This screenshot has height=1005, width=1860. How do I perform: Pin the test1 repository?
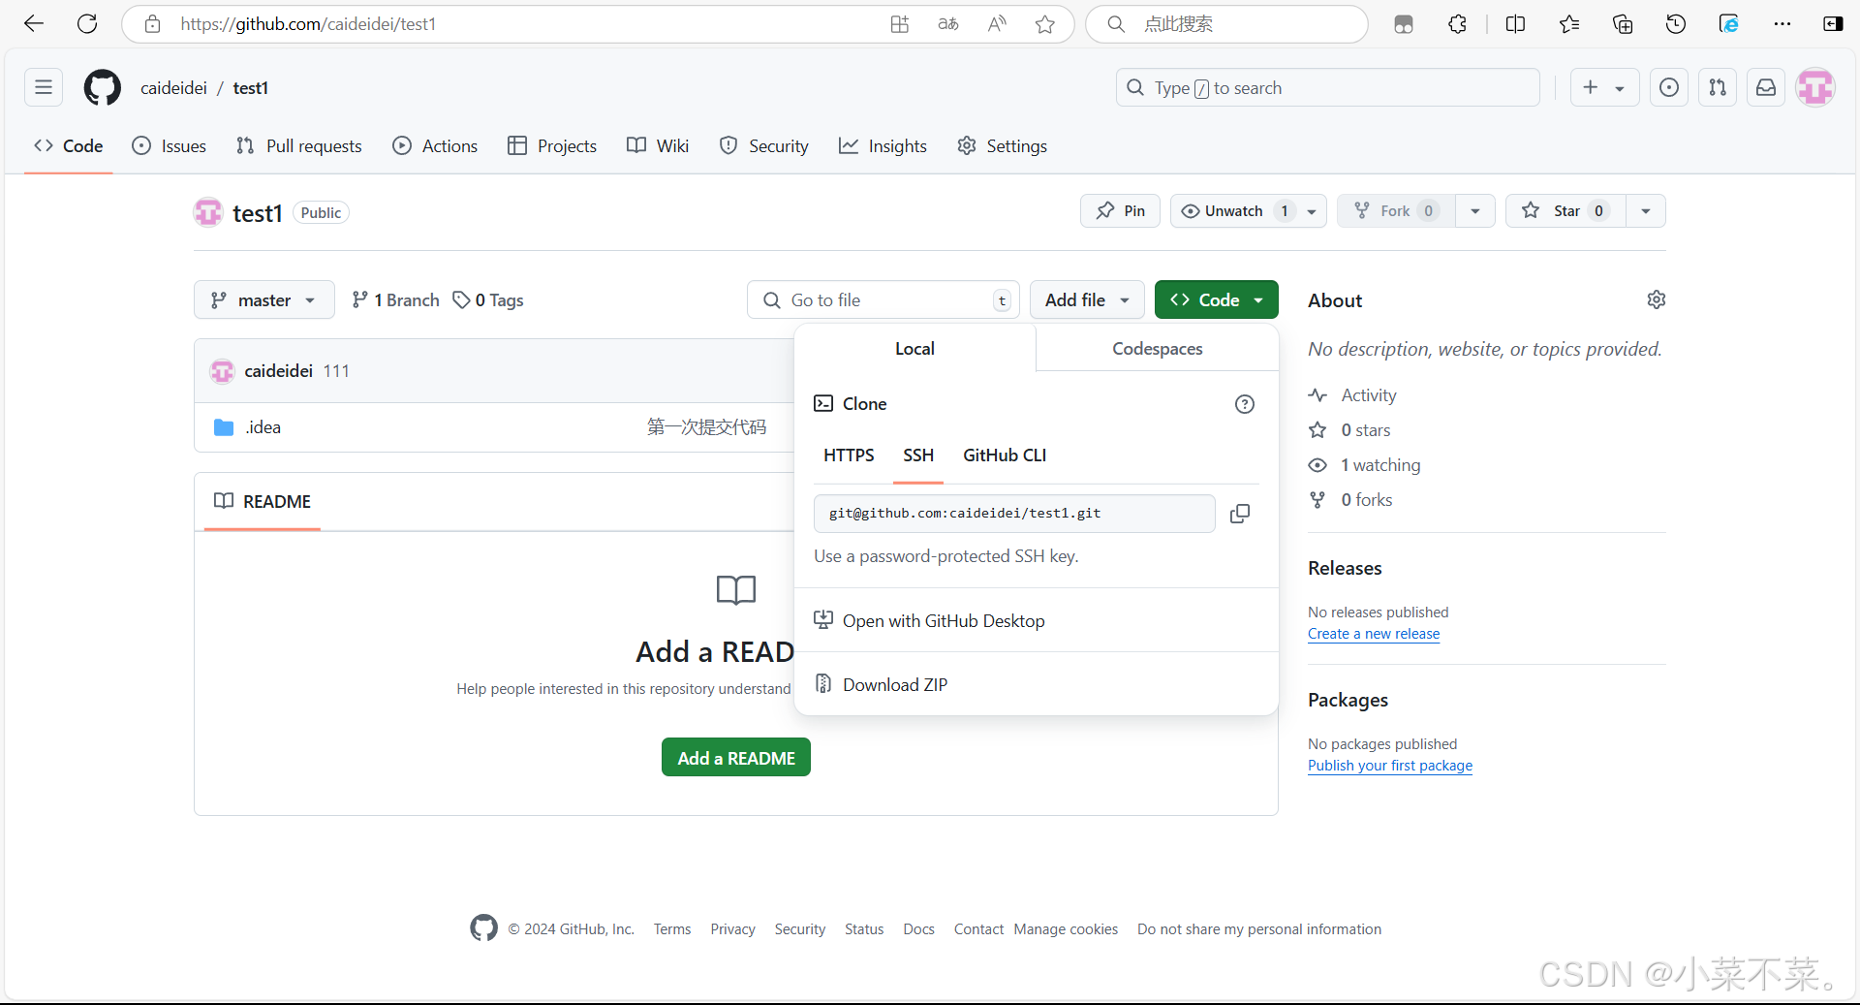(x=1120, y=211)
